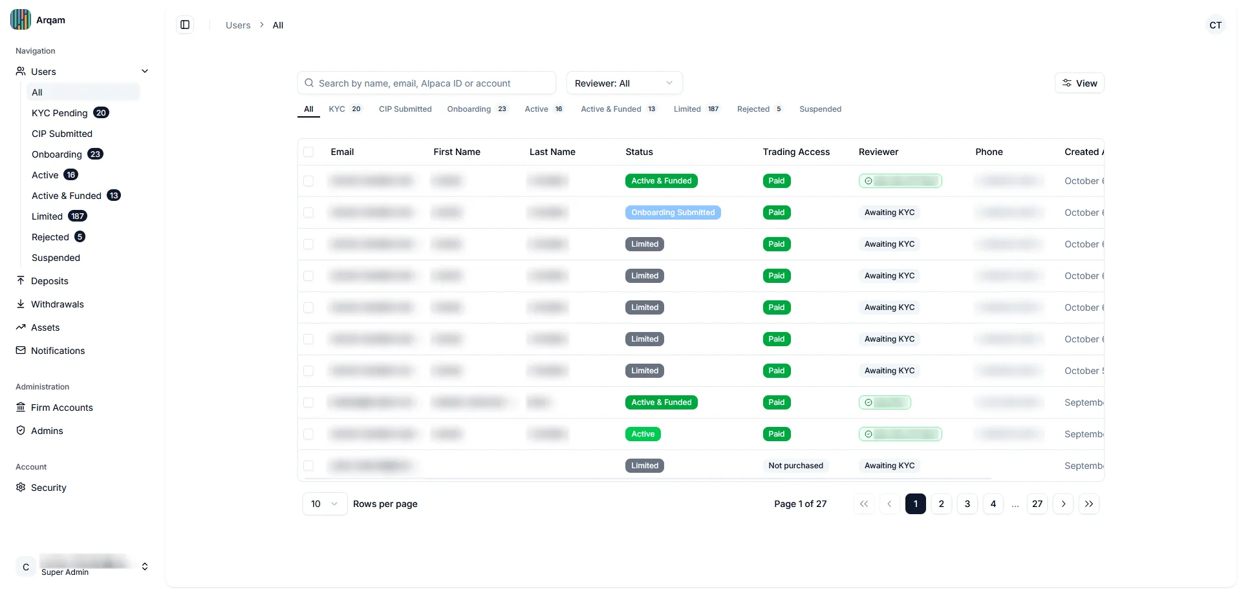1241x591 pixels.
Task: Check the Not purchased row checkbox
Action: (308, 466)
